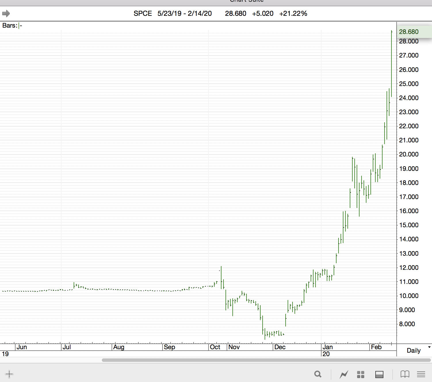Click the 20.000 price axis label
The image size is (432, 382).
coord(409,154)
